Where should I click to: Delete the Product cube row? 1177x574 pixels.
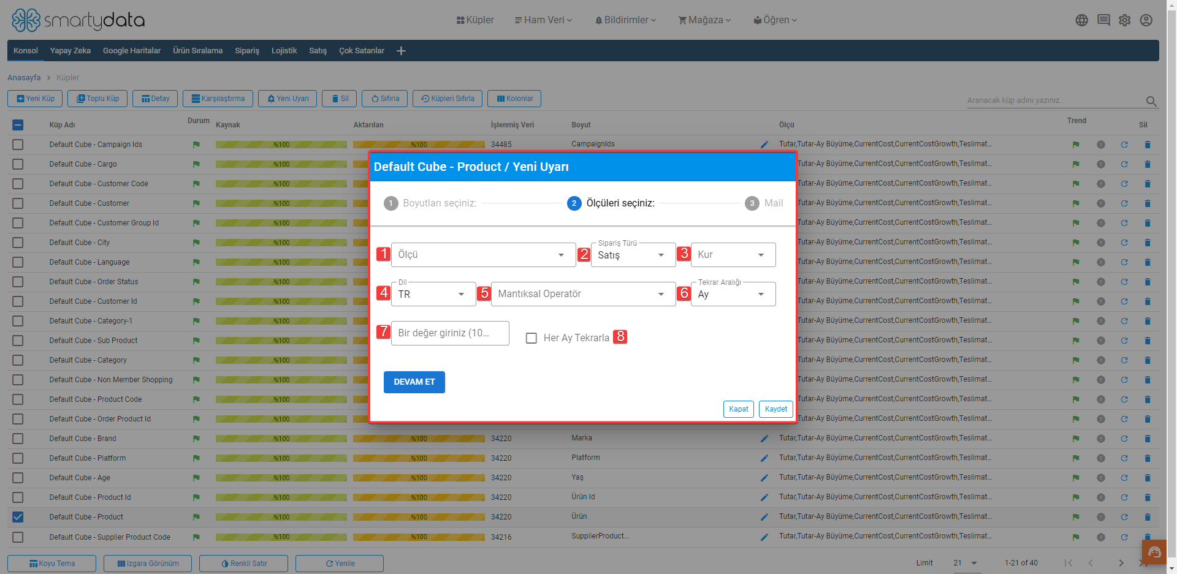[1148, 517]
